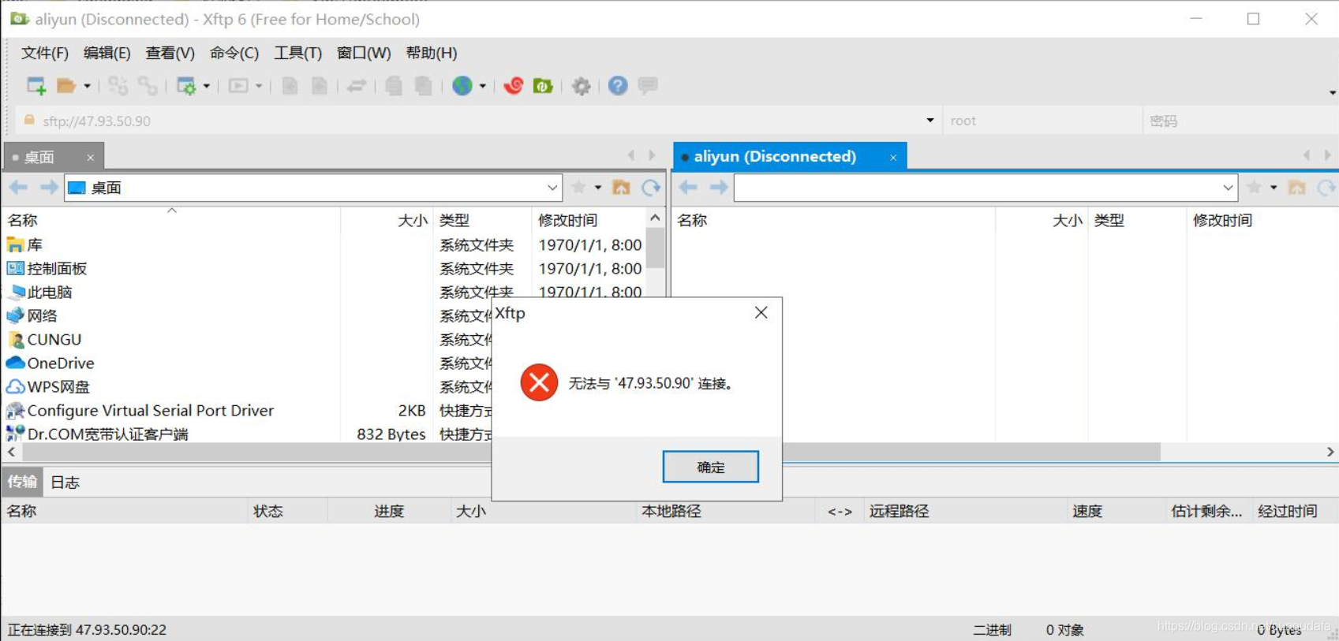1339x641 pixels.
Task: Click the synchronize arrows toolbar icon
Action: click(x=357, y=86)
